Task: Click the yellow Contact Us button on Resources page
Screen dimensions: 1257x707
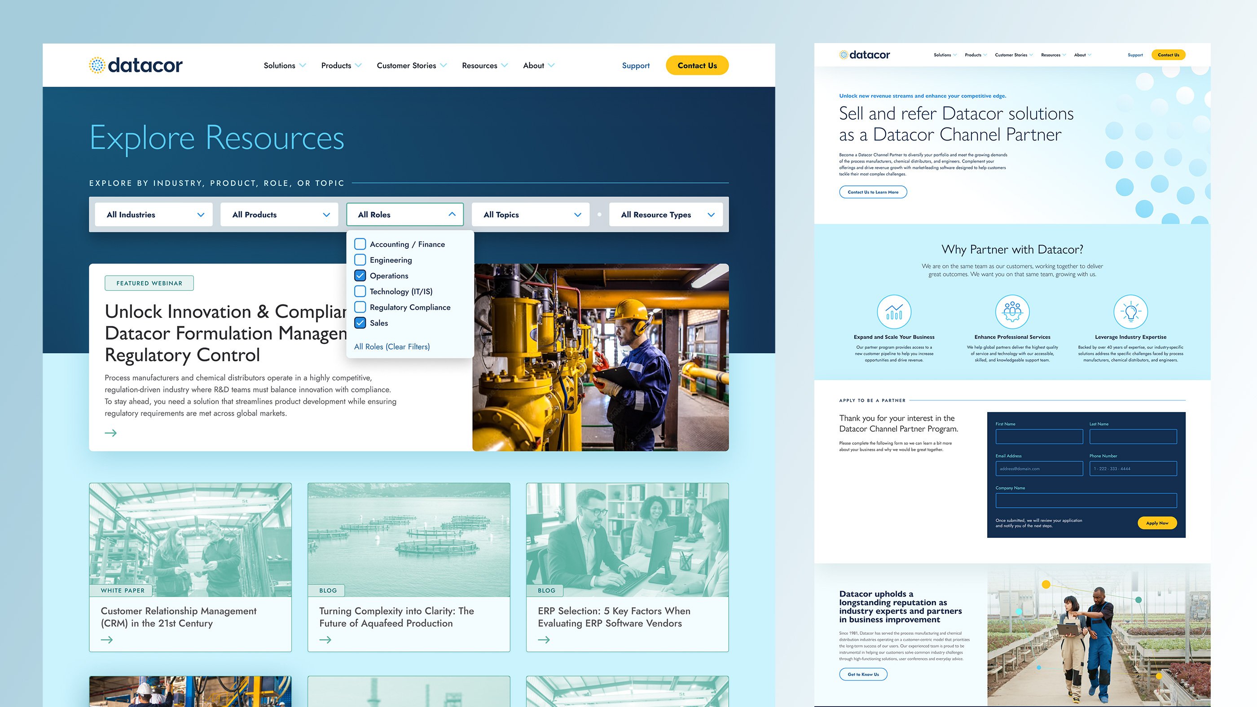Action: point(697,66)
